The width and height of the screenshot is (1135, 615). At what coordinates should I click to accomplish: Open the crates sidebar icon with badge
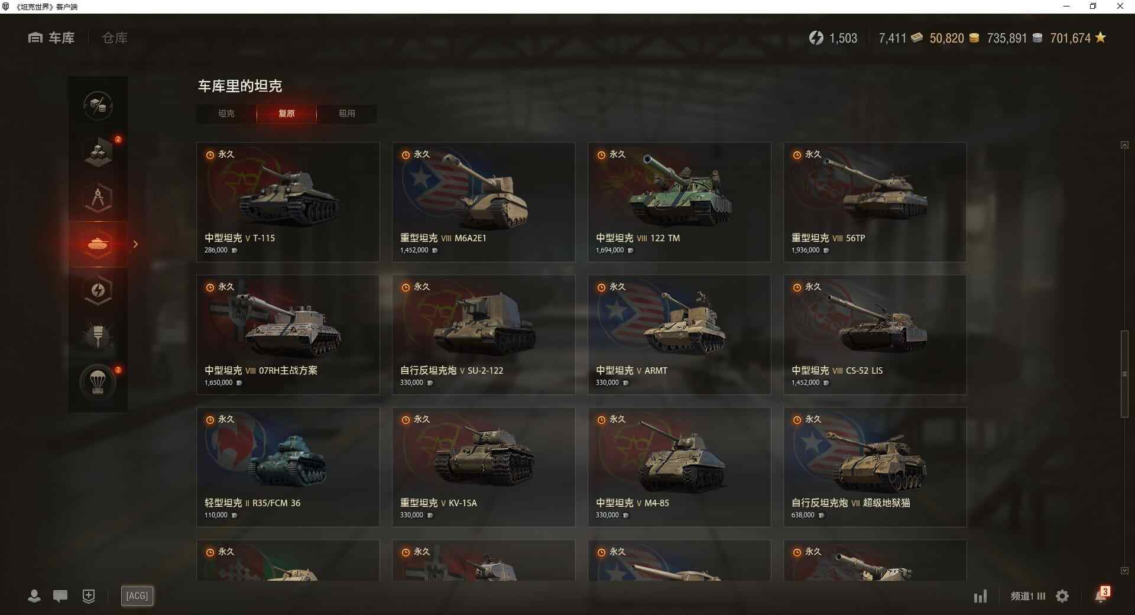[98, 152]
